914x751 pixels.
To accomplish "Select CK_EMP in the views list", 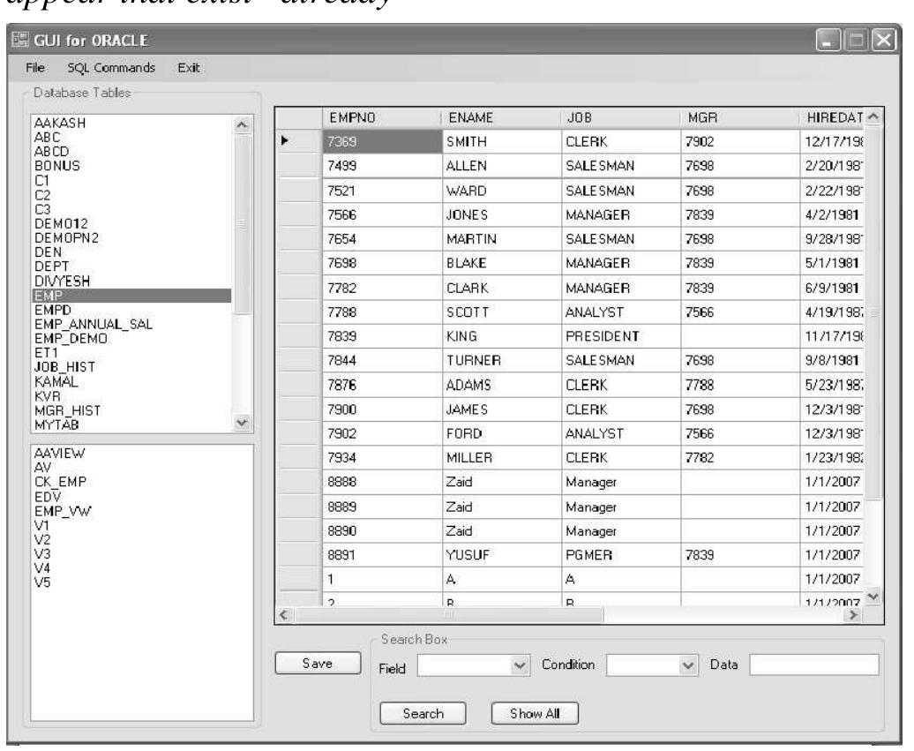I will coord(60,482).
